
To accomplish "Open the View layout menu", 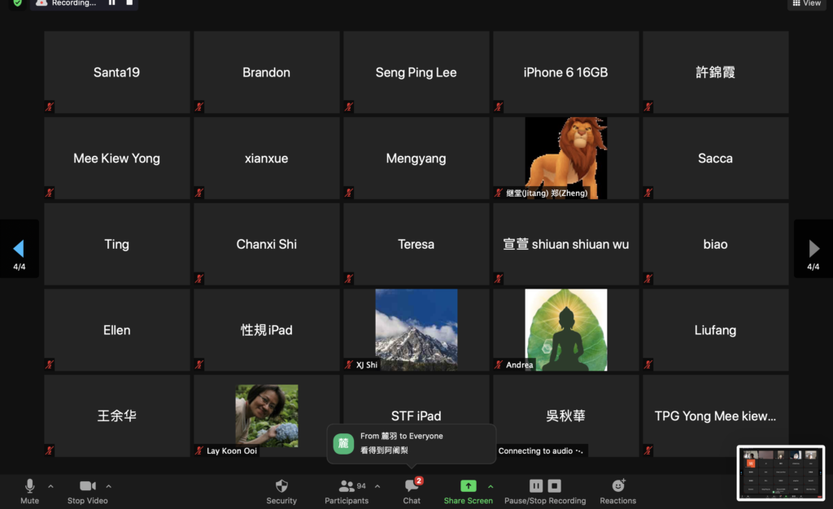I will (806, 3).
